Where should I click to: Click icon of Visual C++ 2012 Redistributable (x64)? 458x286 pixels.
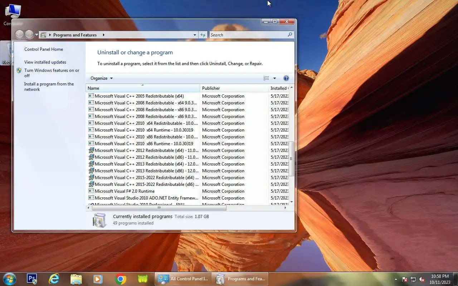click(x=91, y=150)
